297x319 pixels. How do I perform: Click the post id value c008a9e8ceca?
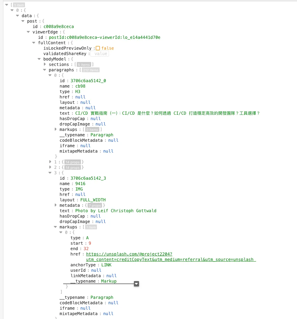click(x=58, y=26)
